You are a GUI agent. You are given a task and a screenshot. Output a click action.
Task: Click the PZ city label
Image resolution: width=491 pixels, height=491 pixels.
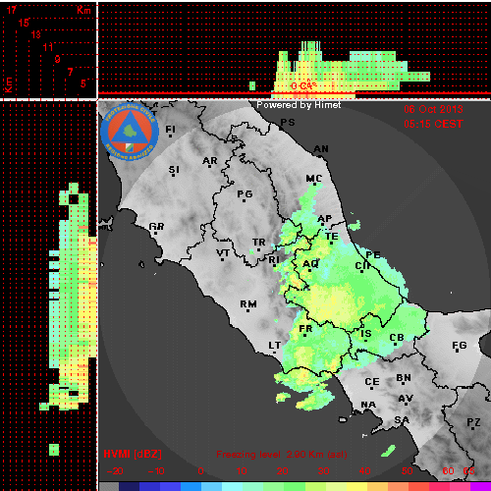473,422
